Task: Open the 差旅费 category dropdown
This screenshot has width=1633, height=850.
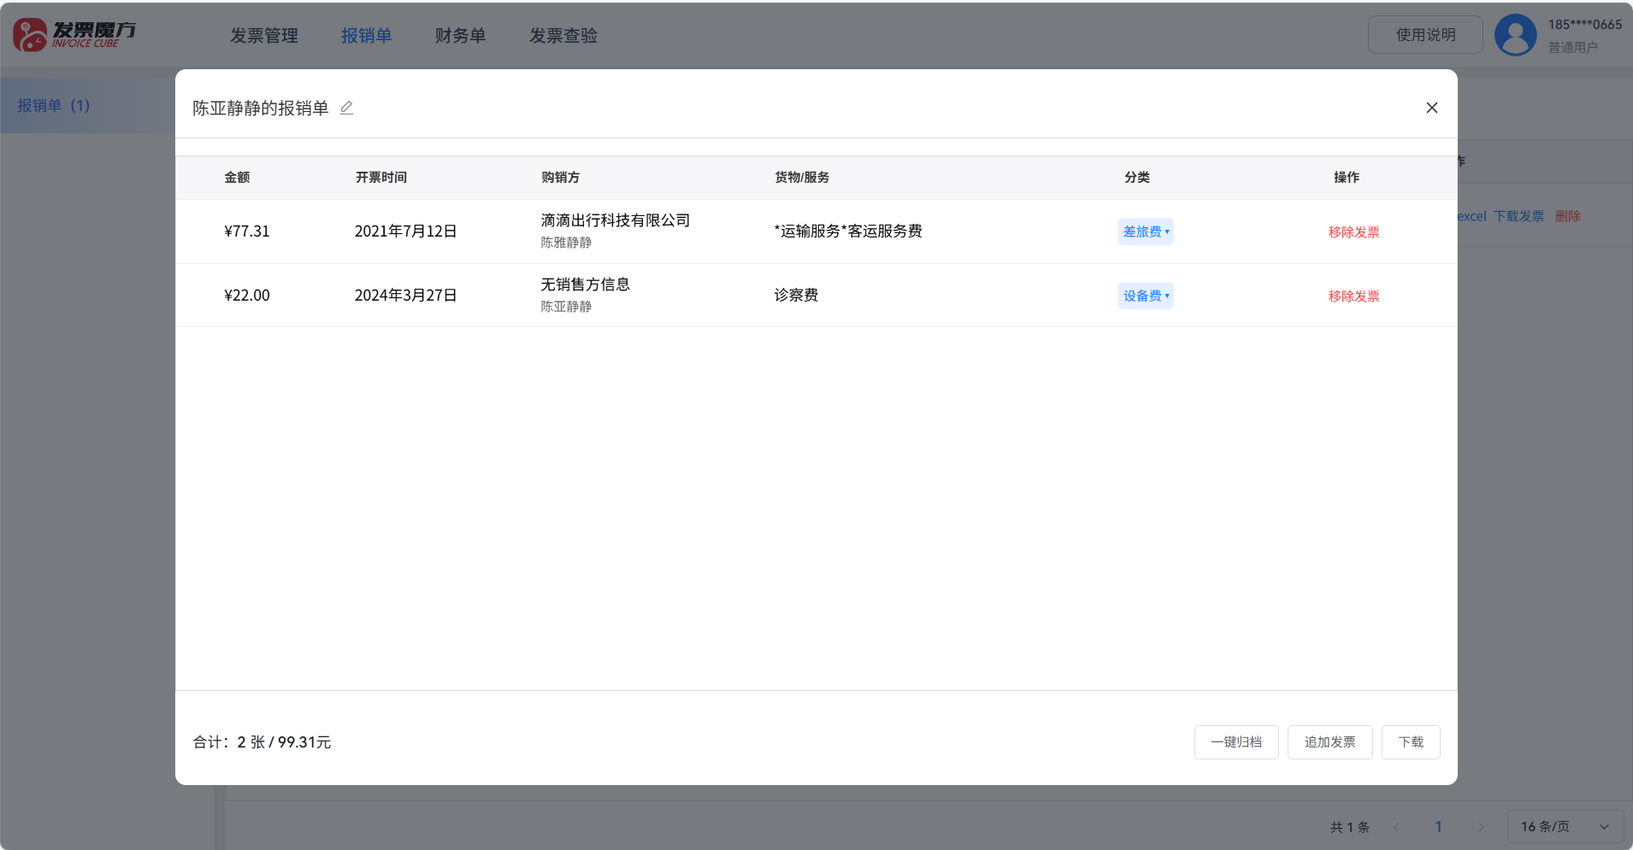Action: tap(1145, 232)
